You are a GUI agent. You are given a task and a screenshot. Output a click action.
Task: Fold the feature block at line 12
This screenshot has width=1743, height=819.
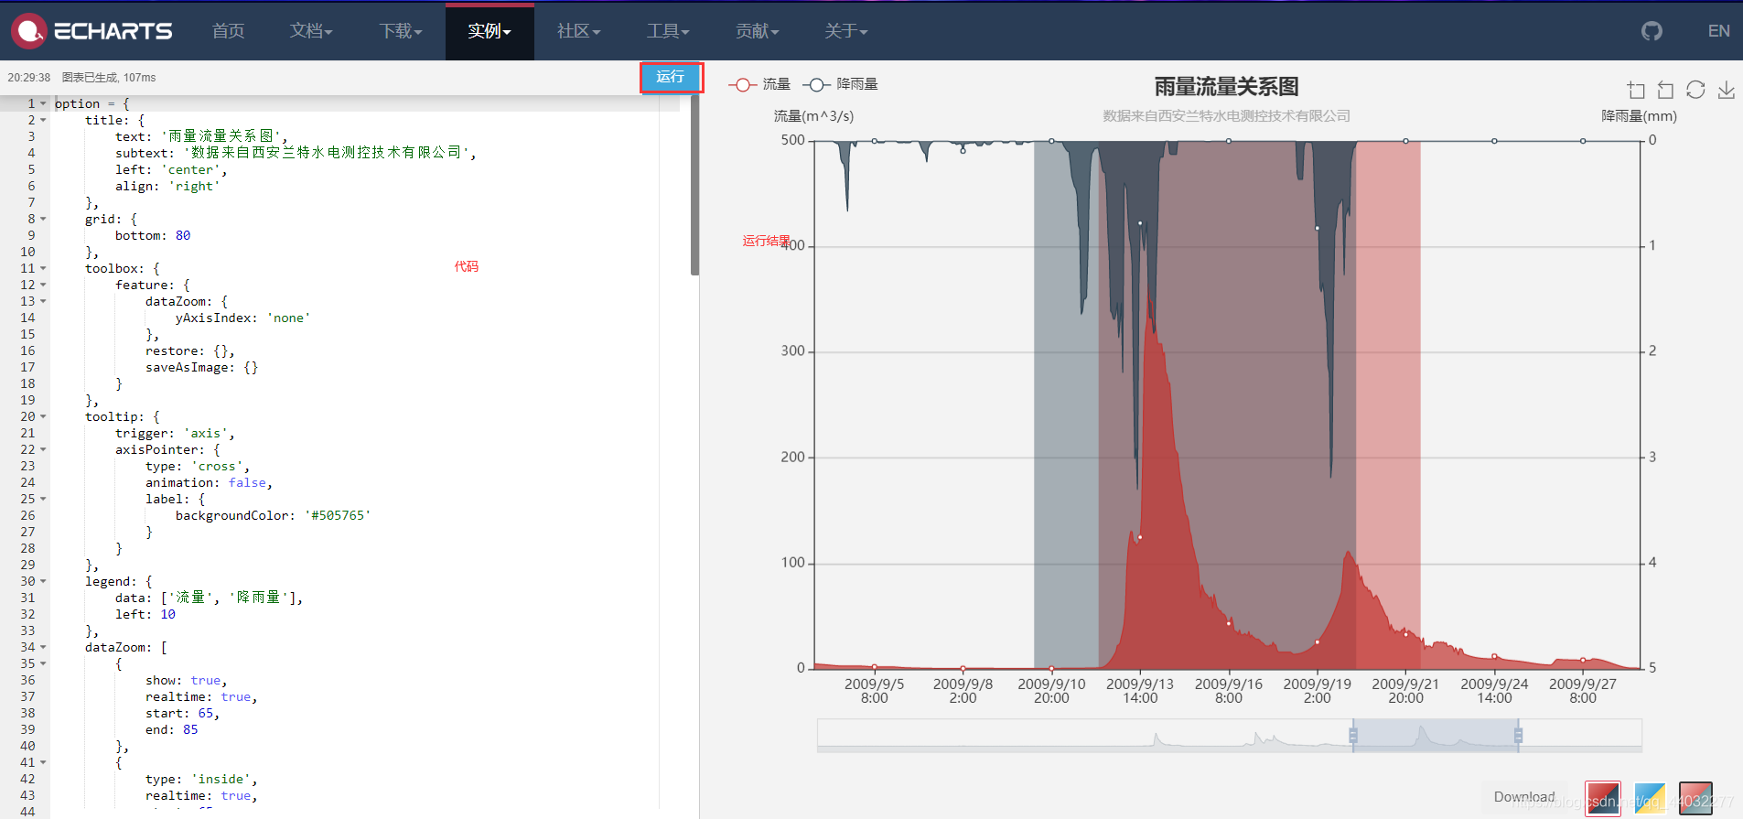43,285
